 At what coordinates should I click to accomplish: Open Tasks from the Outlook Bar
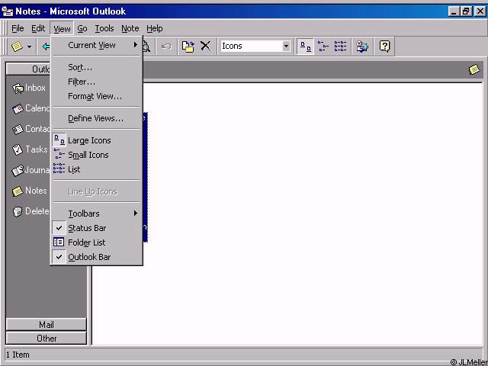[x=30, y=149]
